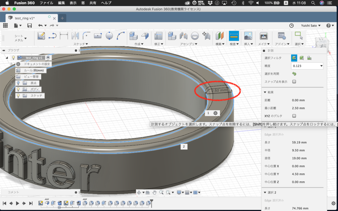Select the Fillet sketch tool

pyautogui.click(x=86, y=36)
